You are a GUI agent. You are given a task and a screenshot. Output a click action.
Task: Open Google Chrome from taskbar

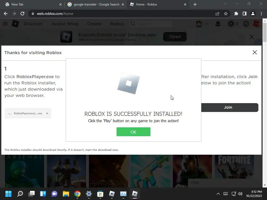[77, 194]
